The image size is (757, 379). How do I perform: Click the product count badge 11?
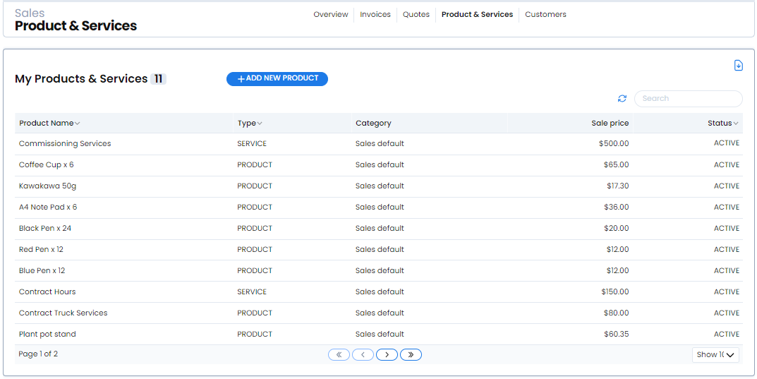158,79
